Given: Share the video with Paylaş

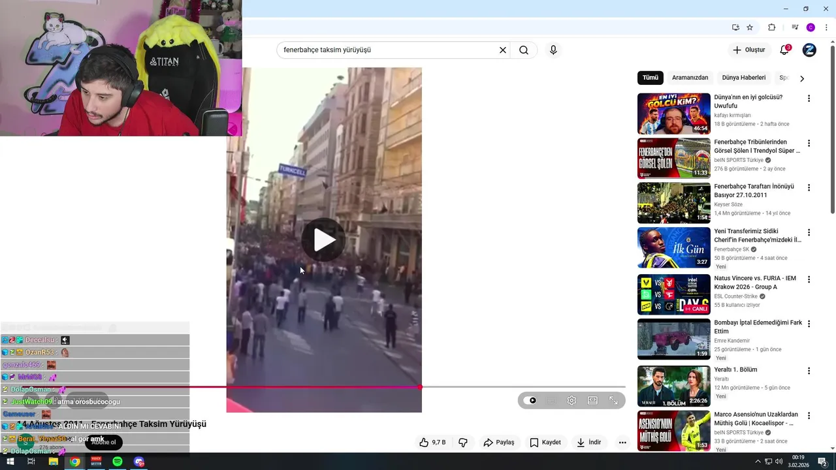Looking at the screenshot, I should point(499,443).
